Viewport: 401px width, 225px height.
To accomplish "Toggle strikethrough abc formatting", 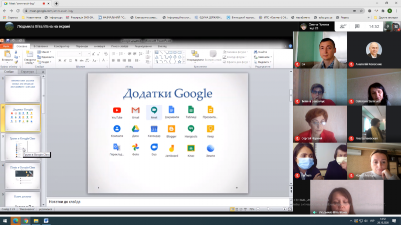I will pos(81,60).
